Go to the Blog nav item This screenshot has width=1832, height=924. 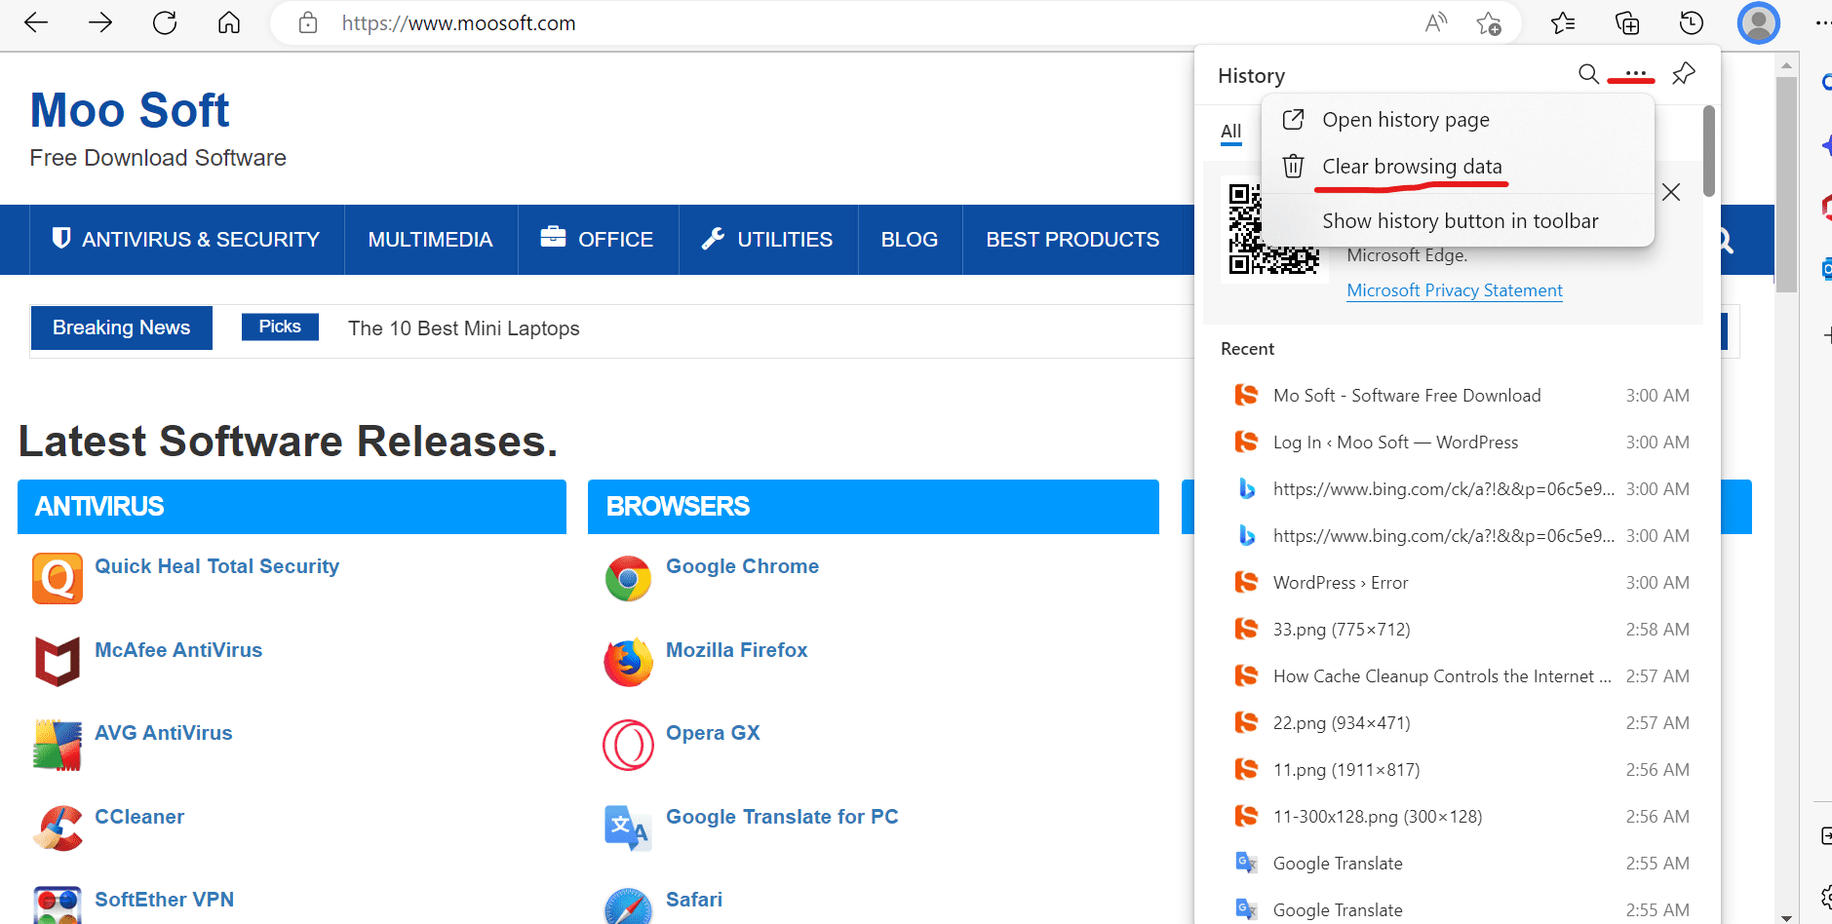[910, 240]
